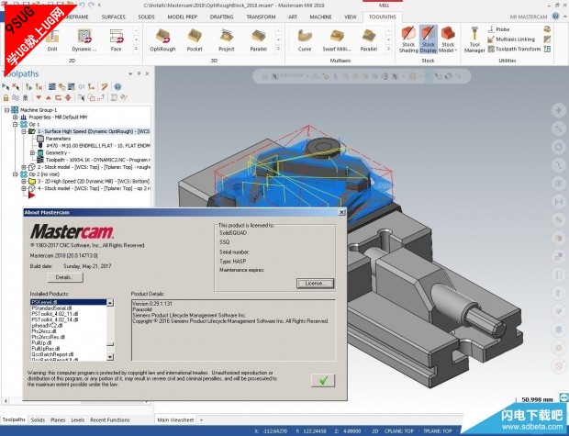The width and height of the screenshot is (569, 436).
Task: Open Toolpath Transform utility
Action: pyautogui.click(x=514, y=49)
